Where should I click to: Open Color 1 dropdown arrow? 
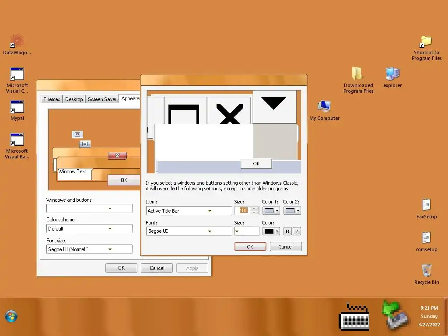277,211
